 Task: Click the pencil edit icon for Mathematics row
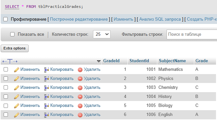point(16,70)
